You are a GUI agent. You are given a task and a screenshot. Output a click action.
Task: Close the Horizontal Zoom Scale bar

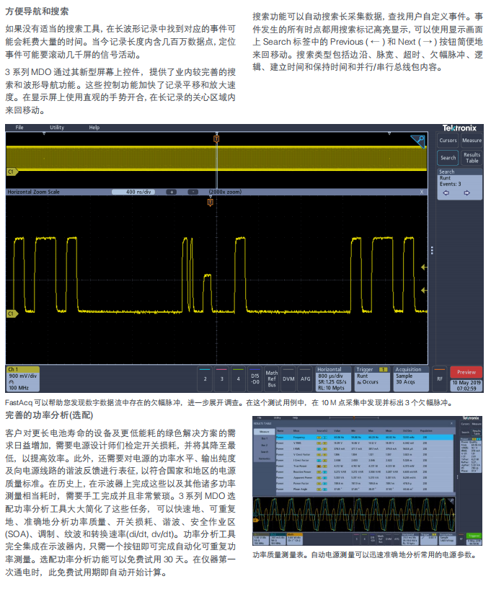click(x=422, y=192)
